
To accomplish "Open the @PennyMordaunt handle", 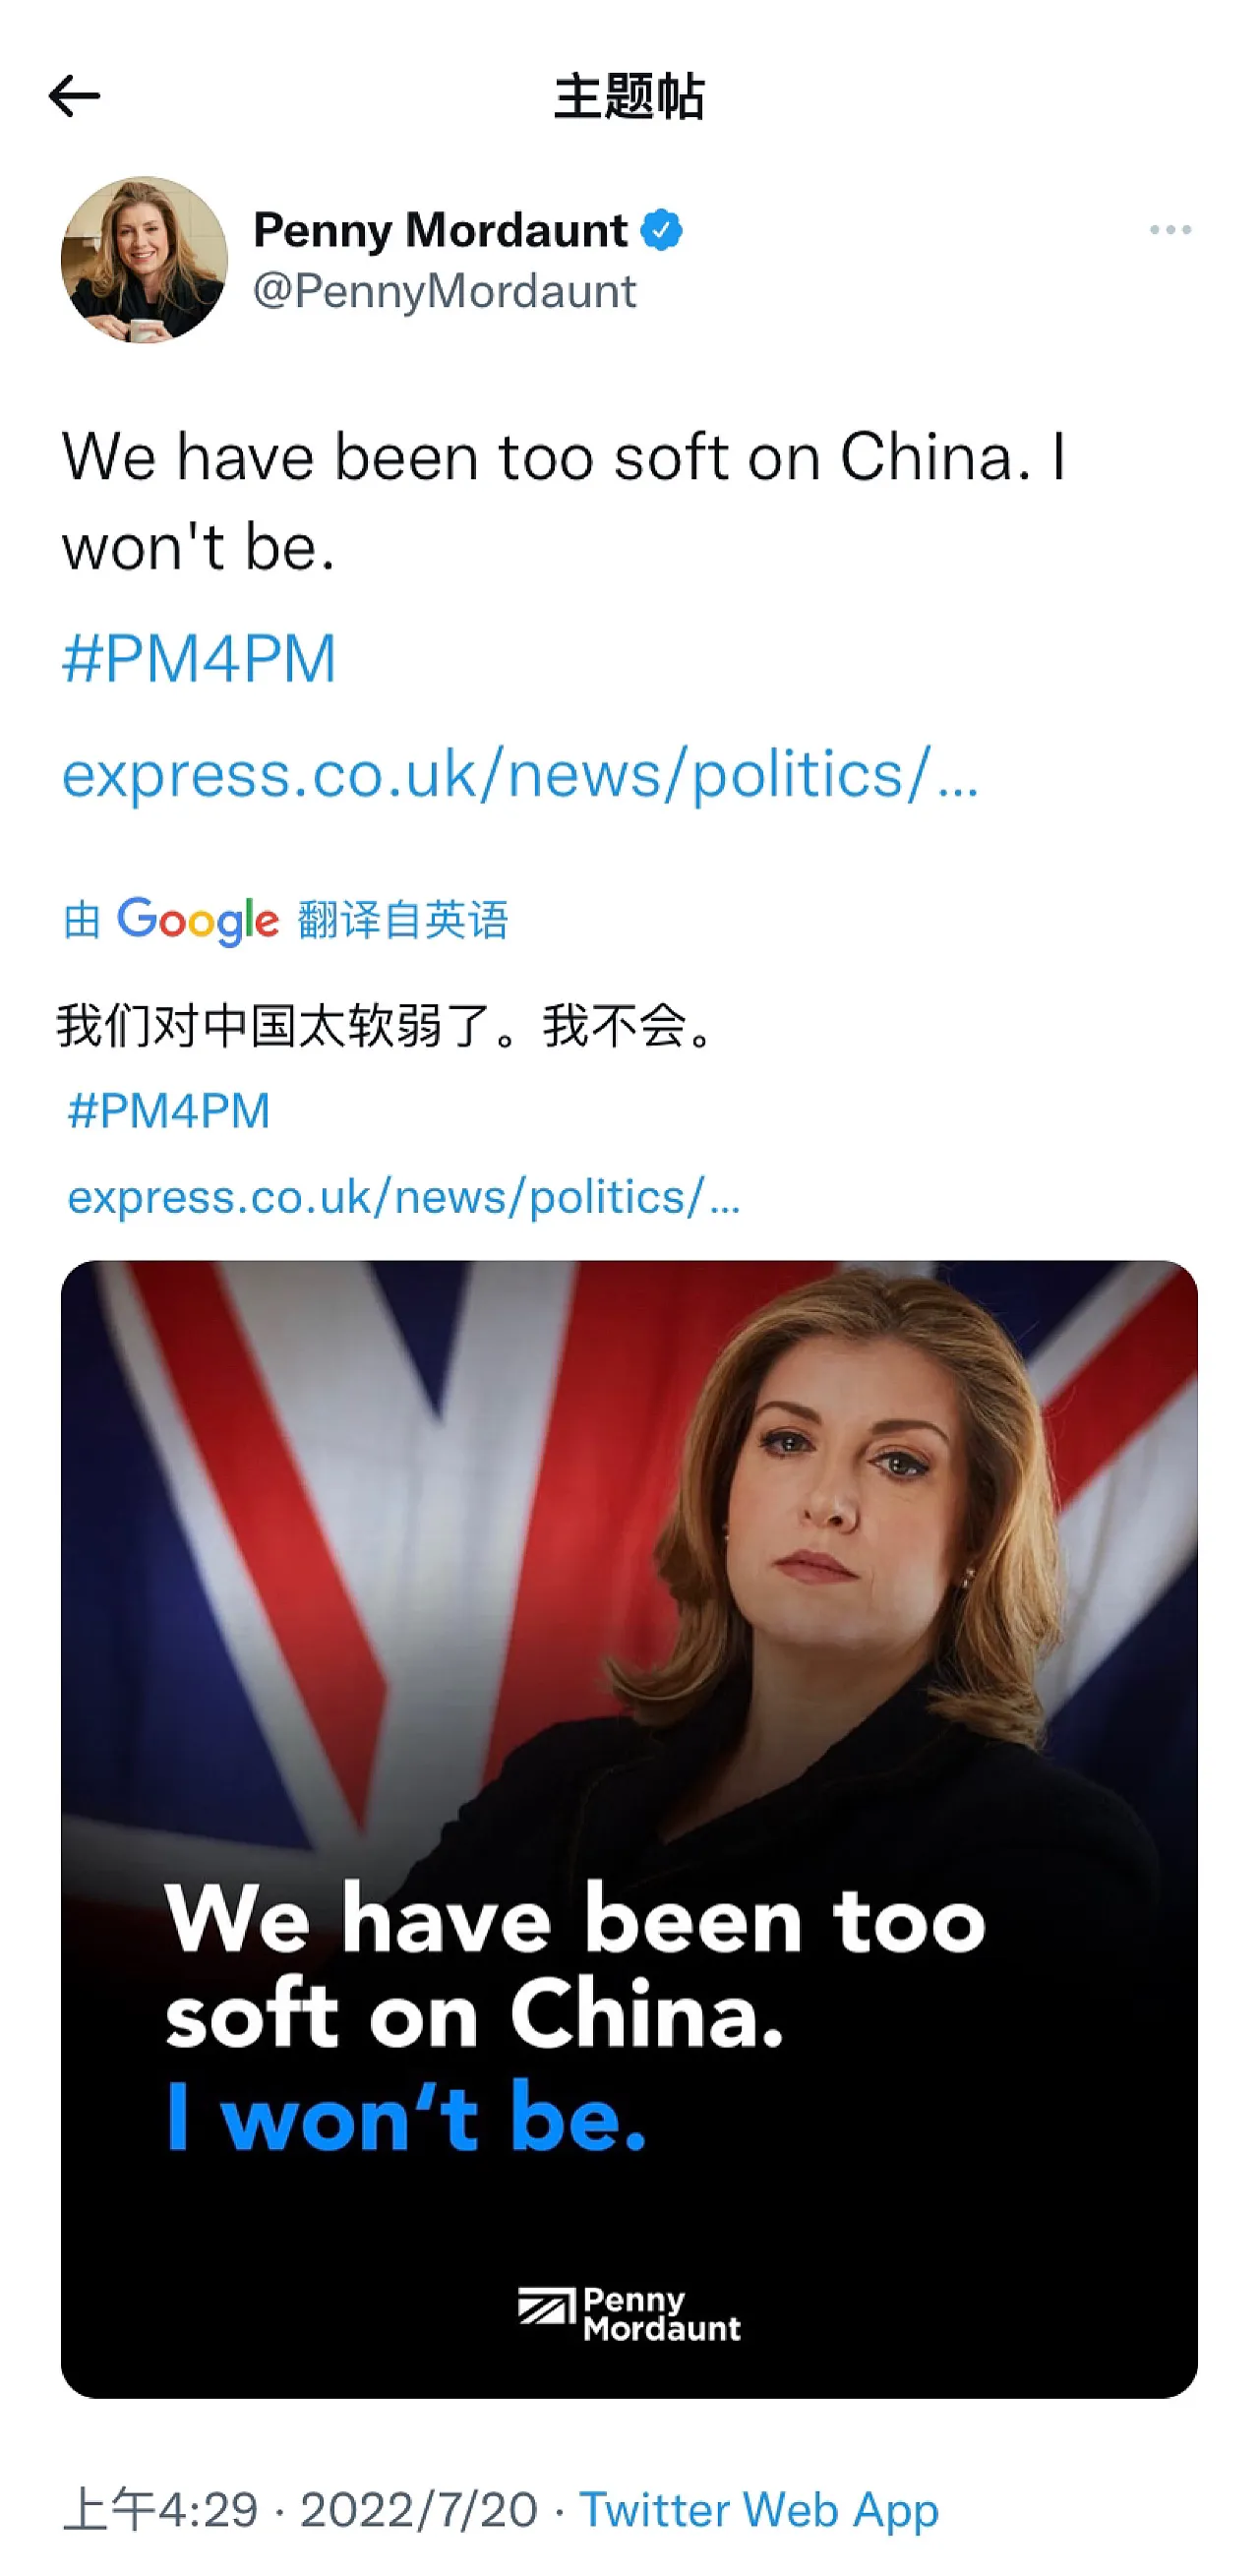I will (x=445, y=292).
